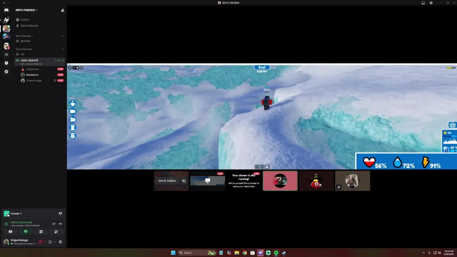
Task: Open the soundboard icon
Action: coord(56,232)
